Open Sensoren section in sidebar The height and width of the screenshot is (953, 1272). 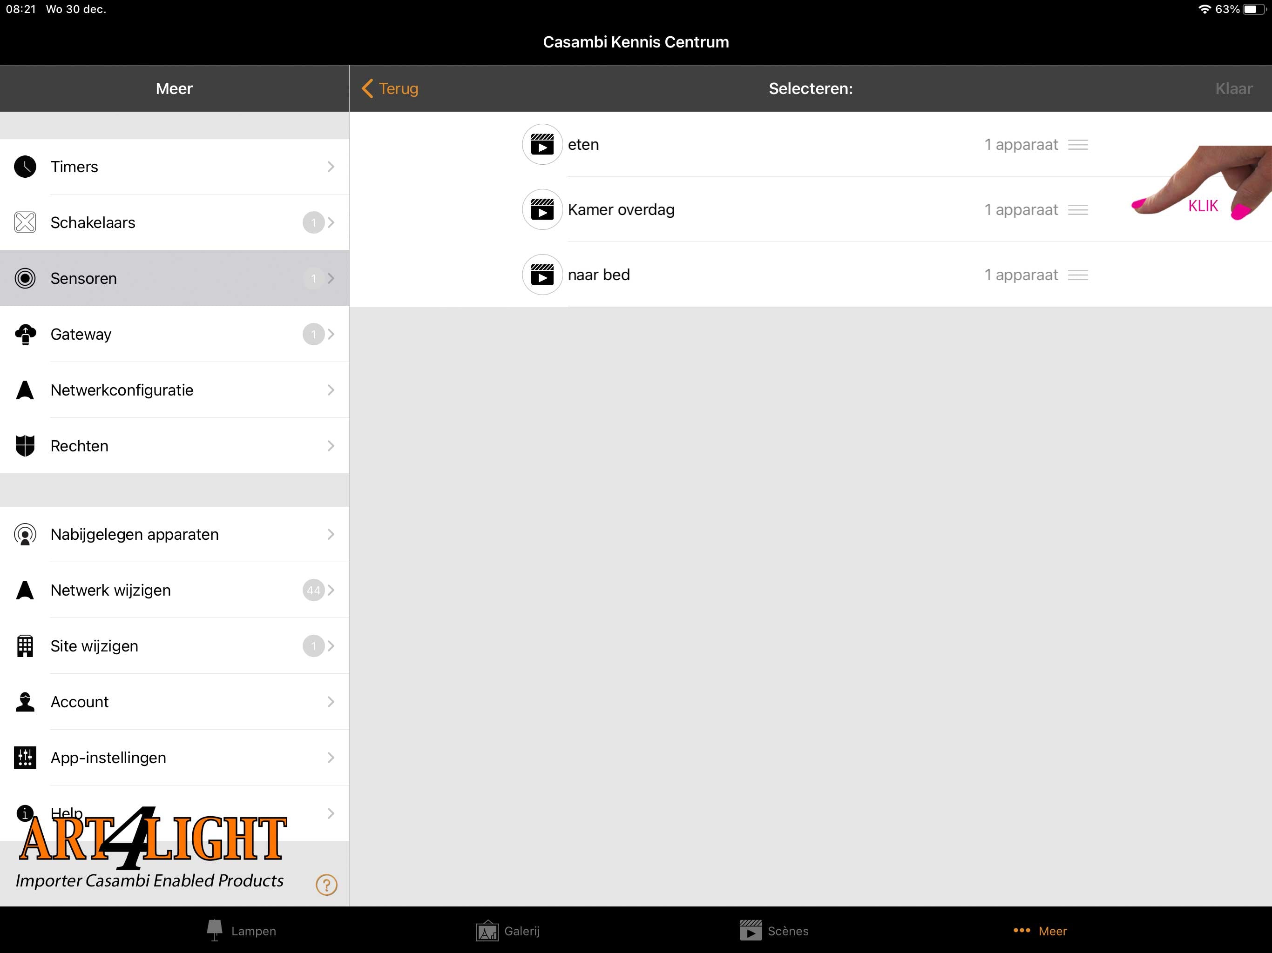click(174, 278)
